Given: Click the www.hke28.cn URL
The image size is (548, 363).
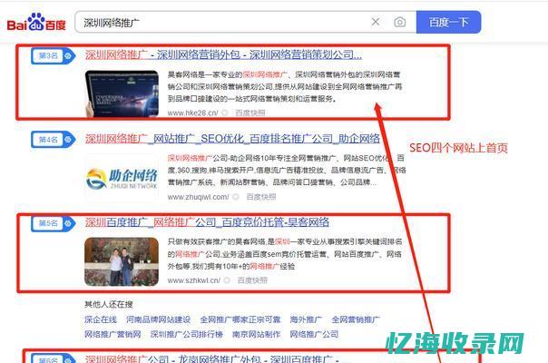Looking at the screenshot, I should (x=192, y=113).
